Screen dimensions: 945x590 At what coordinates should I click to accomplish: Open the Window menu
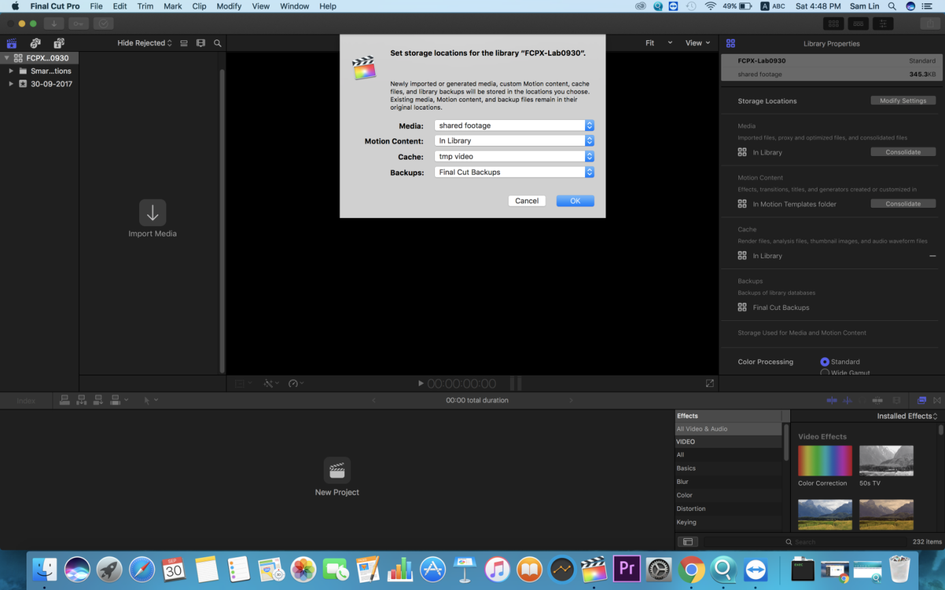point(295,6)
